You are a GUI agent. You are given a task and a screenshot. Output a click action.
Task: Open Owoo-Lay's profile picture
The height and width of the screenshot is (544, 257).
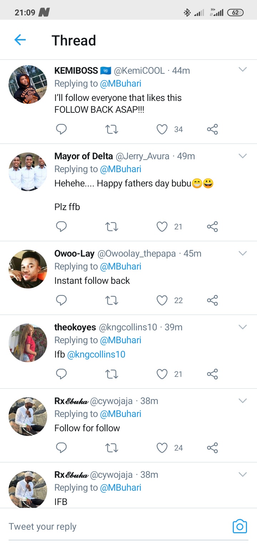click(28, 269)
